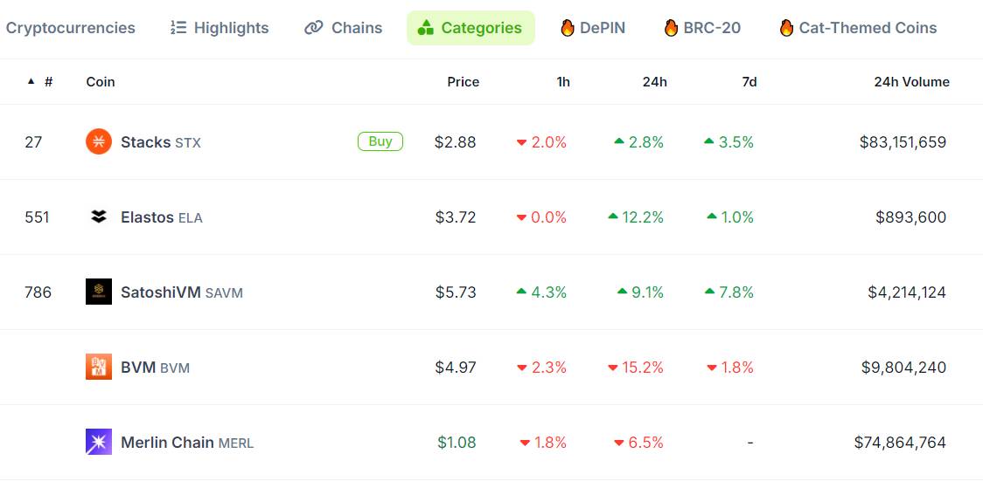The height and width of the screenshot is (481, 983).
Task: Click the Buy button for Stacks
Action: 380,141
